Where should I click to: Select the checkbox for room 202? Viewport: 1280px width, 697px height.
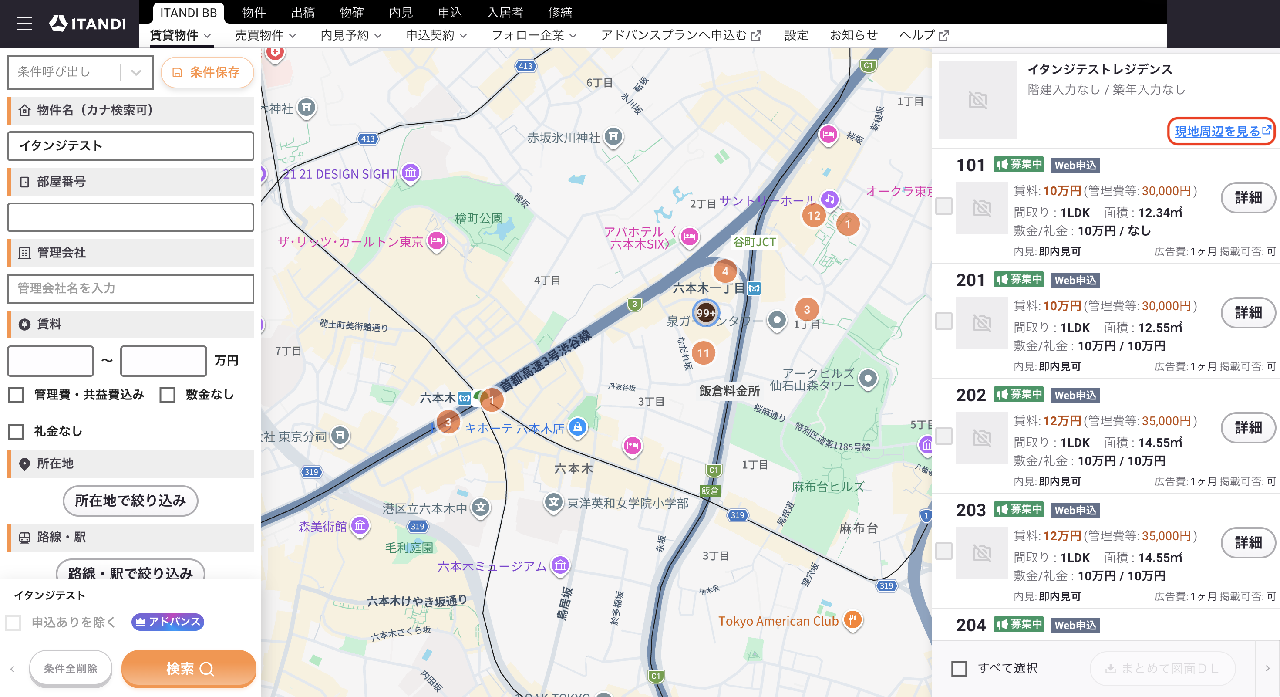click(x=943, y=436)
